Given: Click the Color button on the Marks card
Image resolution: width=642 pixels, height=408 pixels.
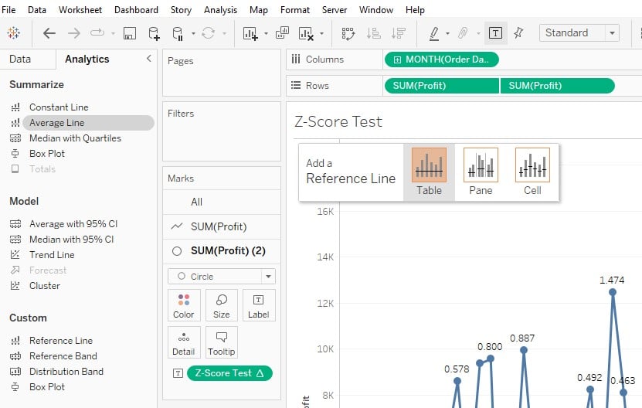Looking at the screenshot, I should click(184, 305).
